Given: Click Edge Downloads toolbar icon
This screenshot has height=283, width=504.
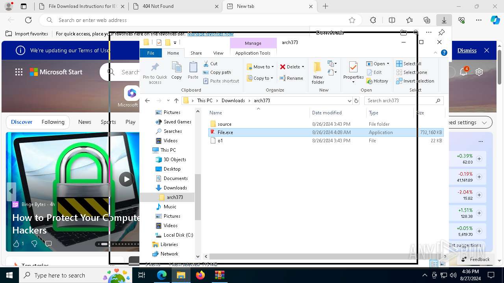Looking at the screenshot, I should click(444, 20).
